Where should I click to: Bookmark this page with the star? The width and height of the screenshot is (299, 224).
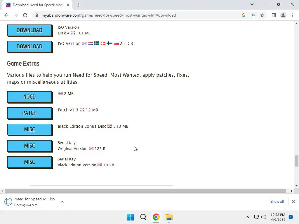click(x=262, y=15)
